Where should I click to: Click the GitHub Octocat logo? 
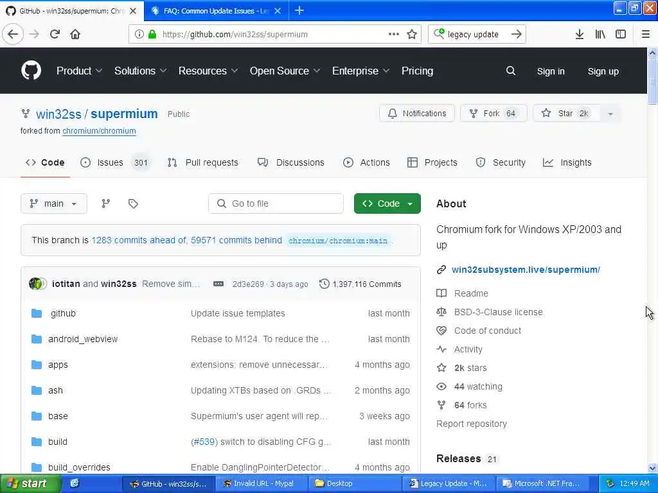tap(31, 71)
